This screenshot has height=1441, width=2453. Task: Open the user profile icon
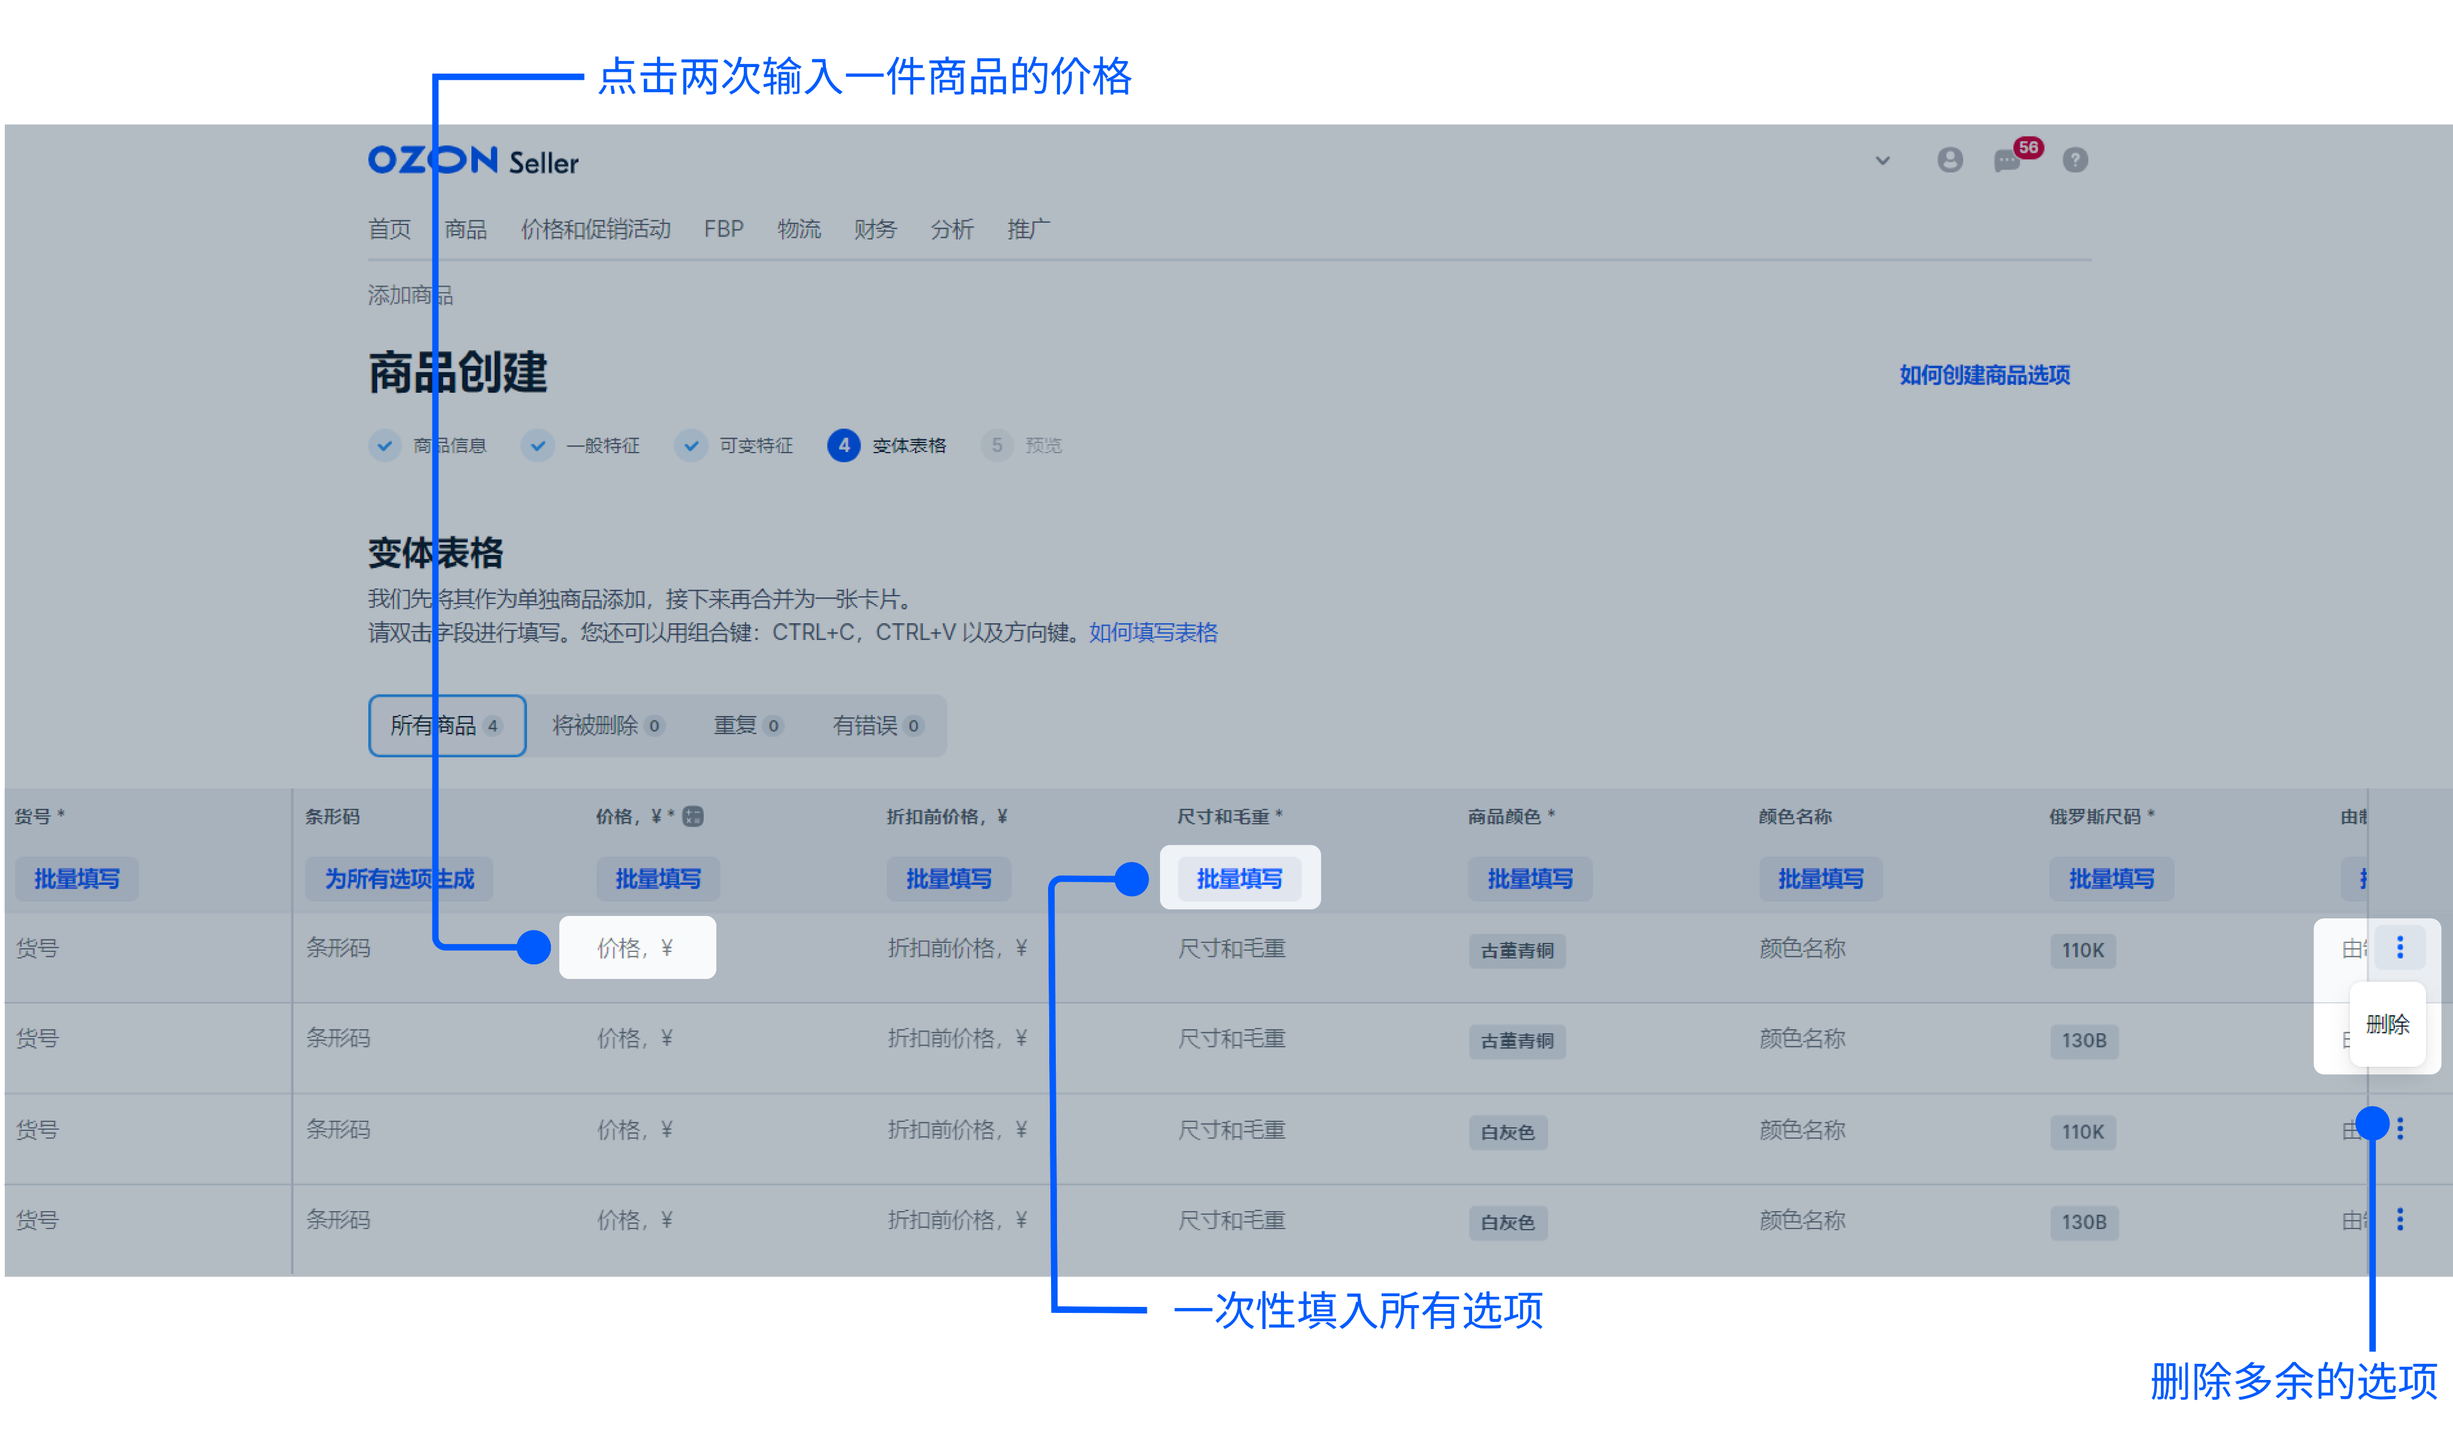(x=1950, y=160)
